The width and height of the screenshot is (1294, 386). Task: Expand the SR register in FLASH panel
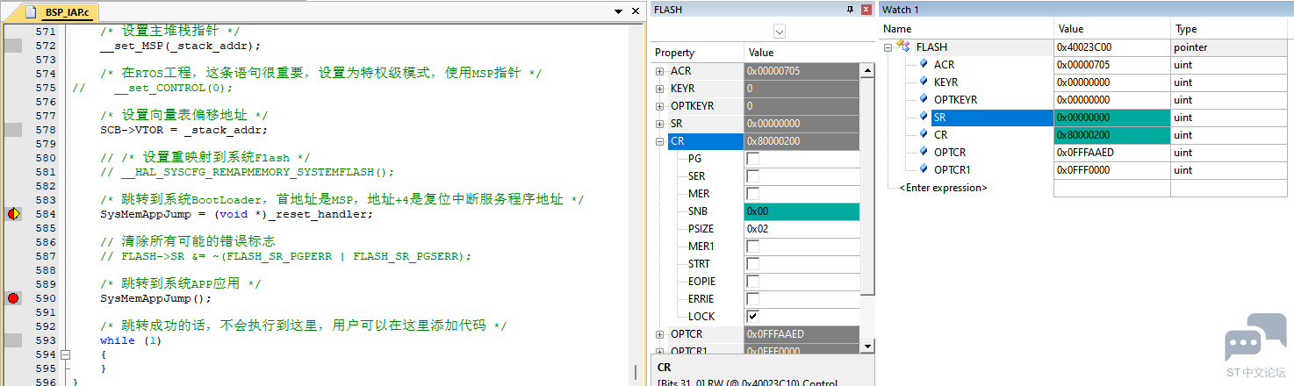point(659,124)
